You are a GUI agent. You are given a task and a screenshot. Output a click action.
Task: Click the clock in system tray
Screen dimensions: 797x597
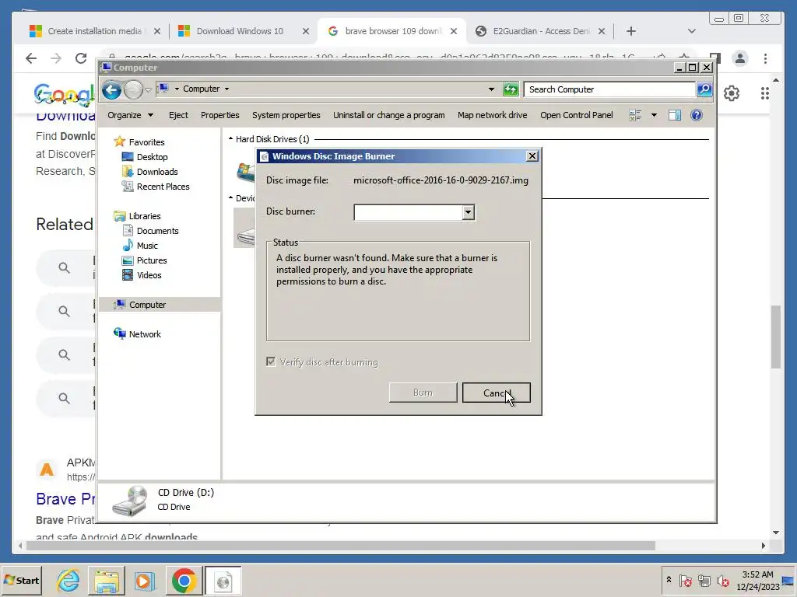(x=758, y=580)
